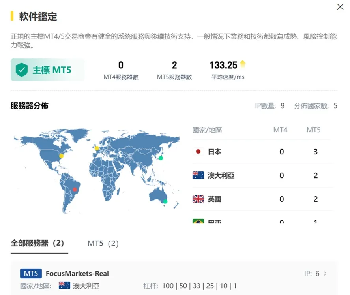Image resolution: width=350 pixels, height=295 pixels.
Task: Click MT5 count 2 for 澳大利亞
Action: (x=315, y=175)
